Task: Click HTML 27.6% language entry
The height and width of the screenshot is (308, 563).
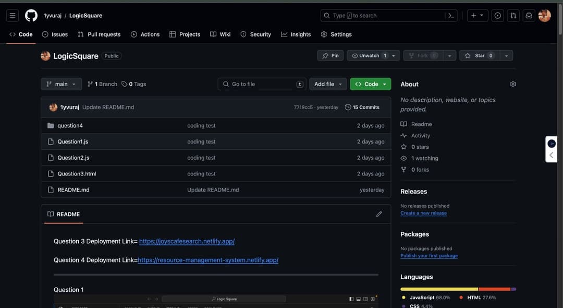Action: click(x=478, y=298)
